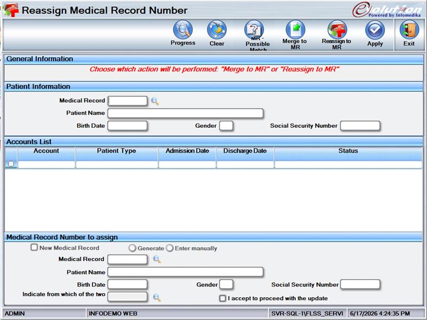The image size is (427, 320).
Task: Click the empty Status cell in first row
Action: [x=349, y=165]
